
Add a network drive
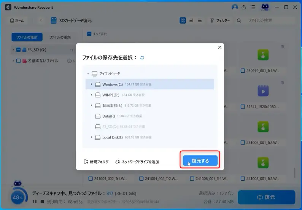pos(137,162)
